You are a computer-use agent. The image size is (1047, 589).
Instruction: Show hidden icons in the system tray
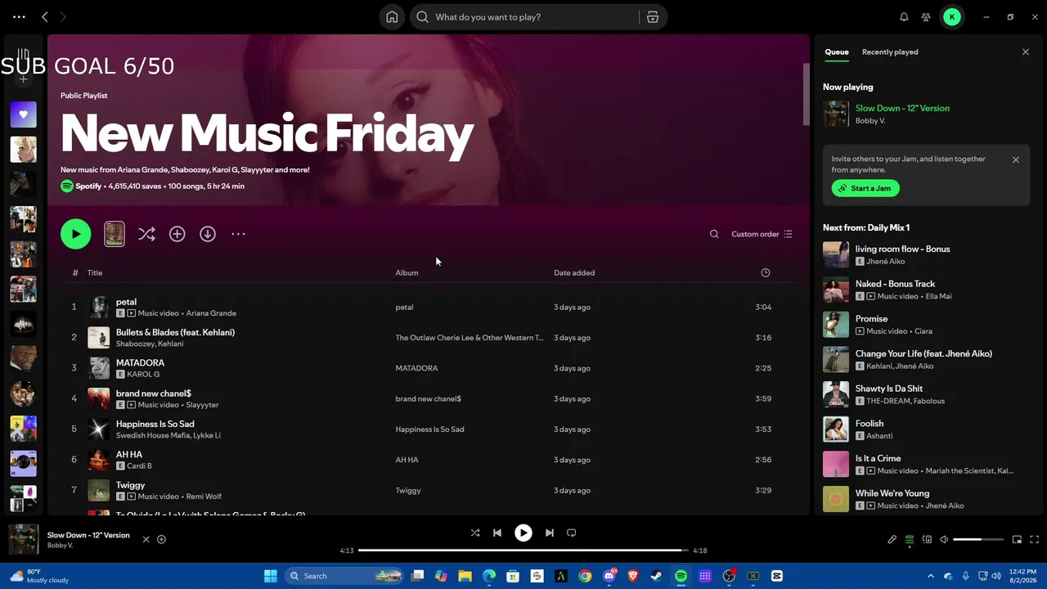[930, 576]
